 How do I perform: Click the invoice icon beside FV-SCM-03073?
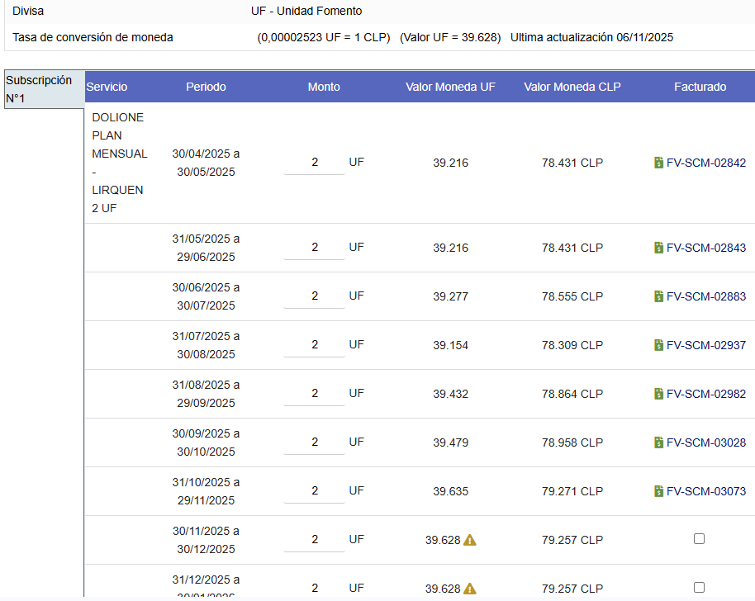coord(658,491)
